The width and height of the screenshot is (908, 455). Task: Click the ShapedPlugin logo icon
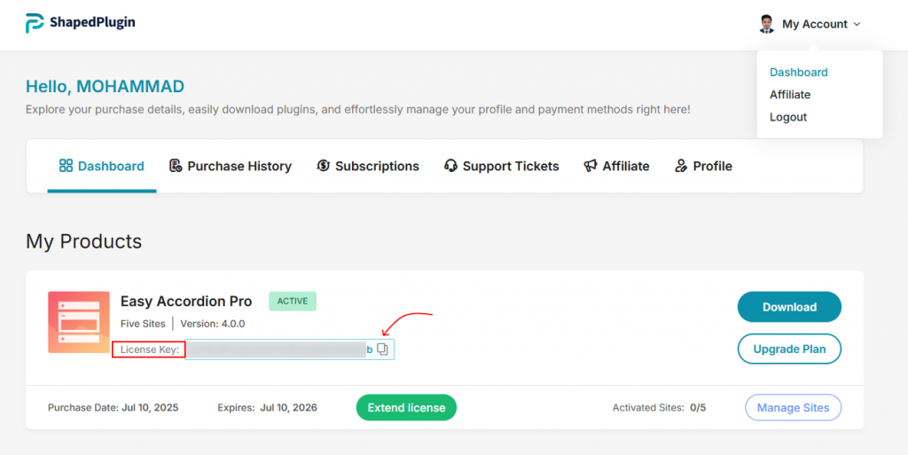click(35, 23)
